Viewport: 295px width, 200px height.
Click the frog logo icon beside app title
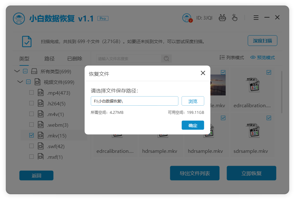point(19,19)
